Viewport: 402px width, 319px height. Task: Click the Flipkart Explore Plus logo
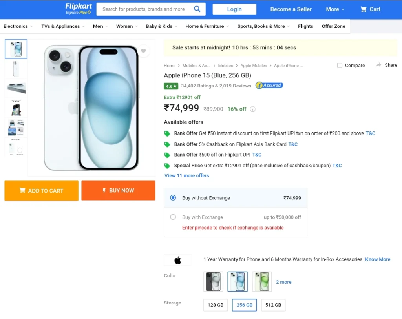pos(79,9)
